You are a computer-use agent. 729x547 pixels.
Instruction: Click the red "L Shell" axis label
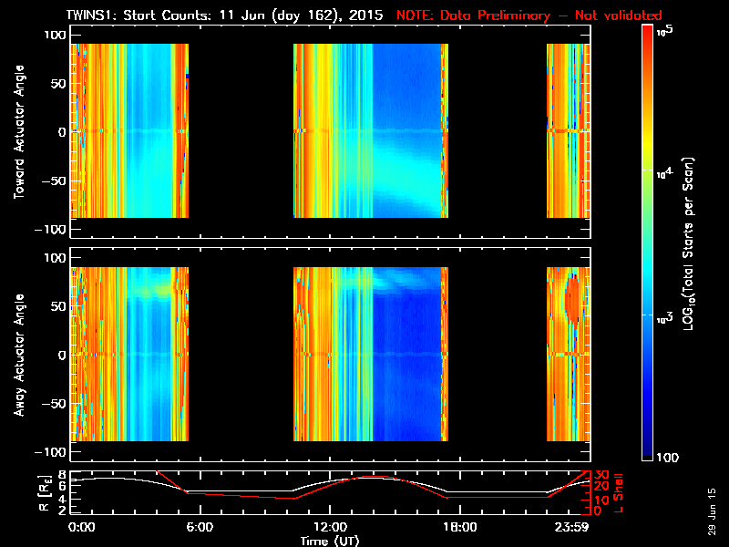point(618,493)
